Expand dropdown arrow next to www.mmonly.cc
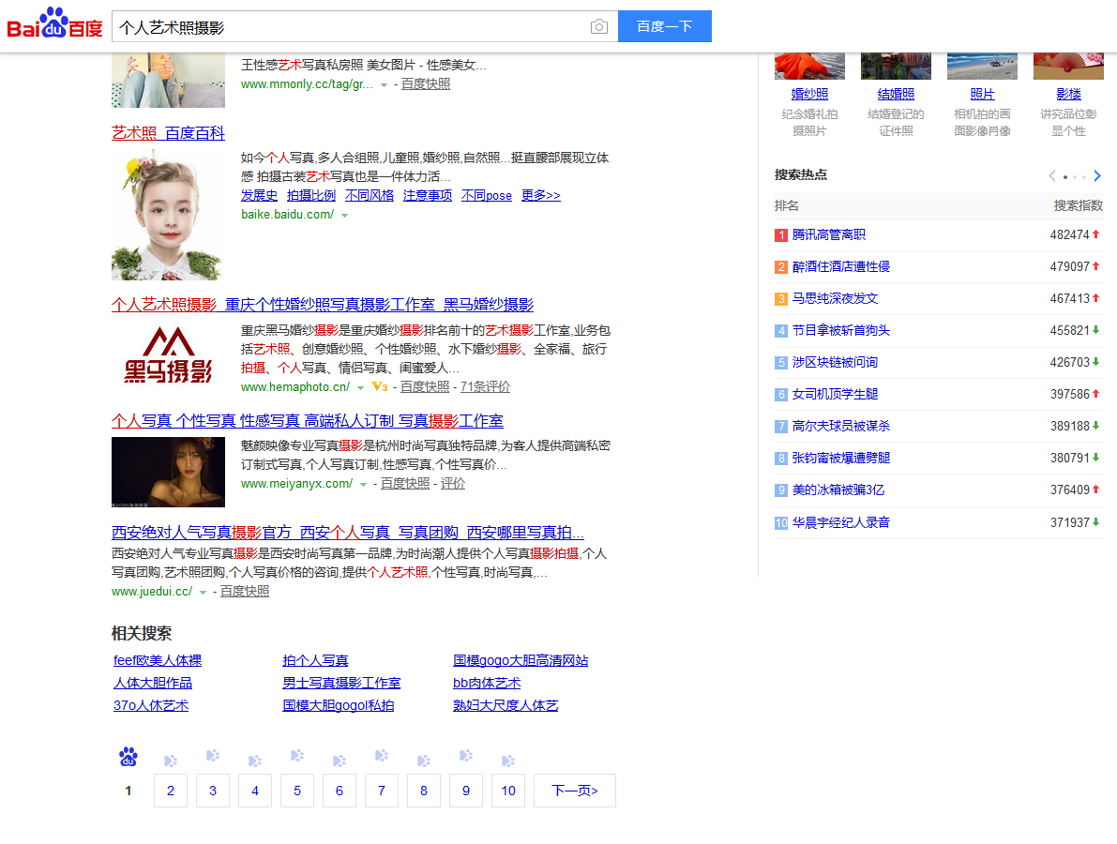Screen dimensions: 1117x844 click(x=384, y=84)
